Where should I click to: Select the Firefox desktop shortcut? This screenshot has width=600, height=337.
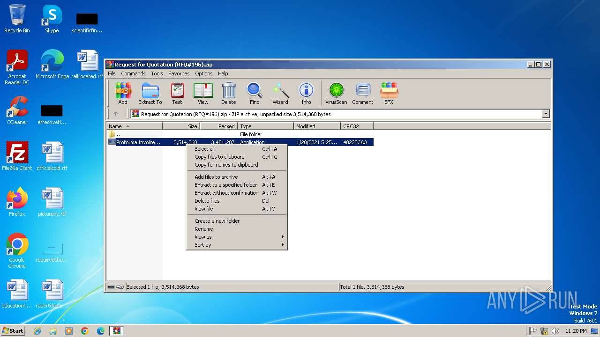[x=17, y=202]
